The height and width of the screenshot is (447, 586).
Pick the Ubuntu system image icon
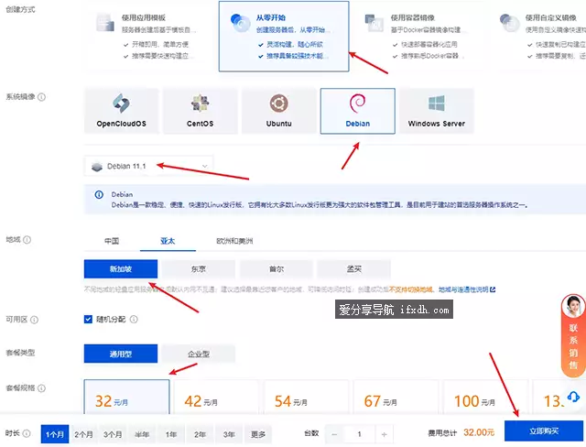pyautogui.click(x=279, y=103)
